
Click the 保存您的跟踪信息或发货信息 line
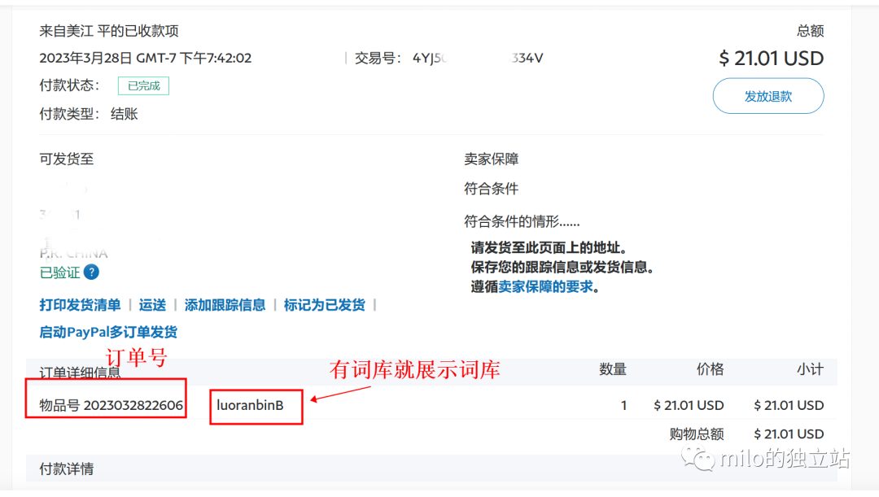tap(562, 268)
